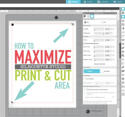Image resolution: width=125 pixels, height=117 pixels.
Task: Select Default orientation
Action: [x=92, y=71]
